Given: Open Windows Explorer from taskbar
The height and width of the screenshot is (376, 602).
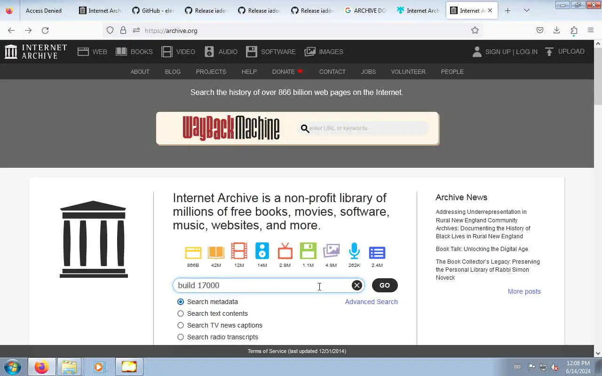Looking at the screenshot, I should point(69,367).
